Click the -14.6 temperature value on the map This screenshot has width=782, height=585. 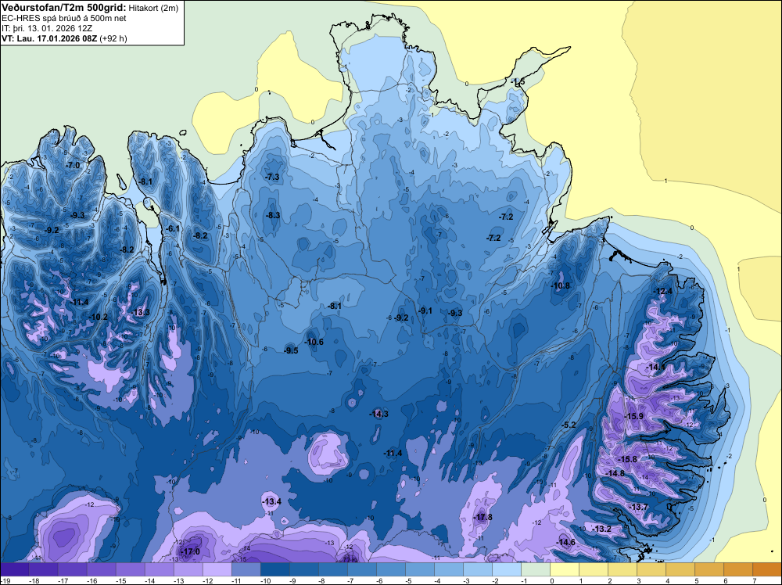[x=565, y=543]
